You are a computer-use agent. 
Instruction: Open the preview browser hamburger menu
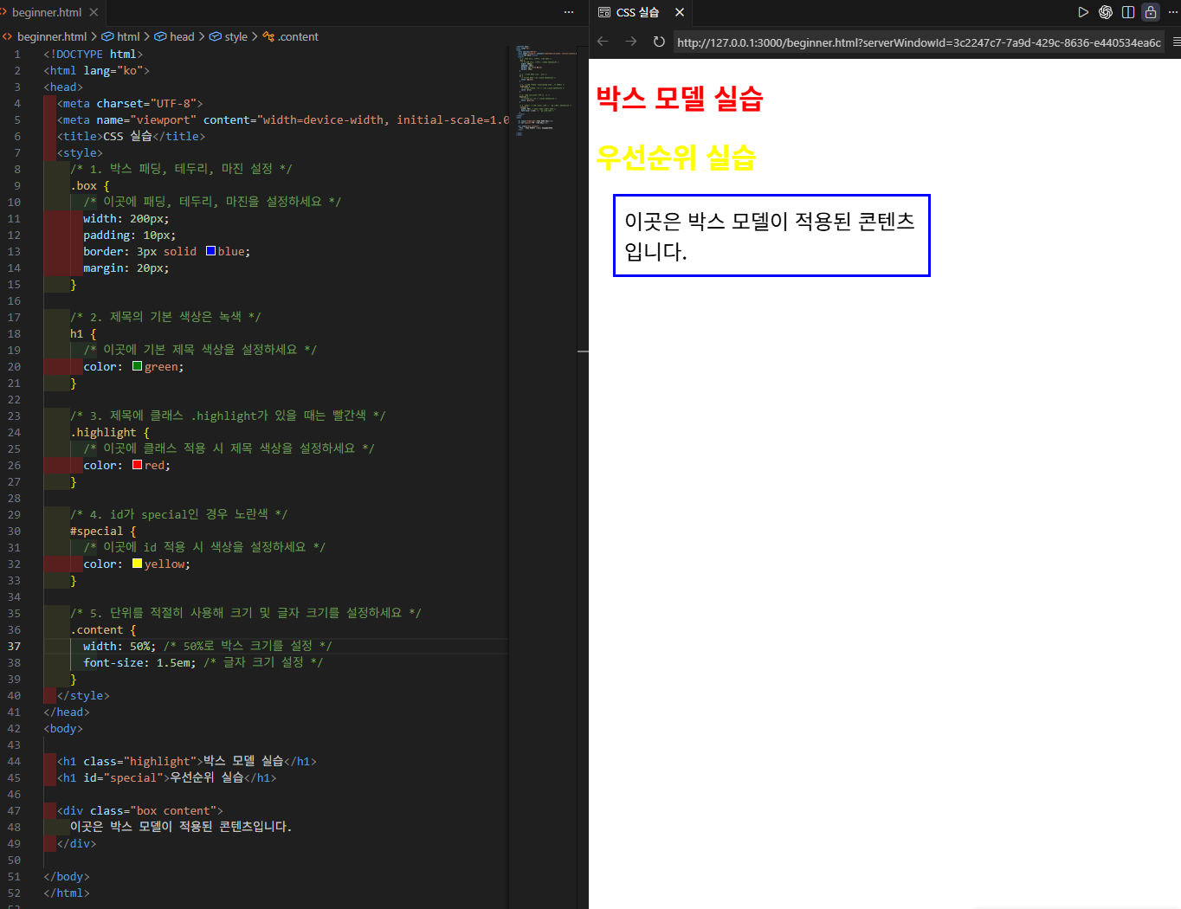1176,42
